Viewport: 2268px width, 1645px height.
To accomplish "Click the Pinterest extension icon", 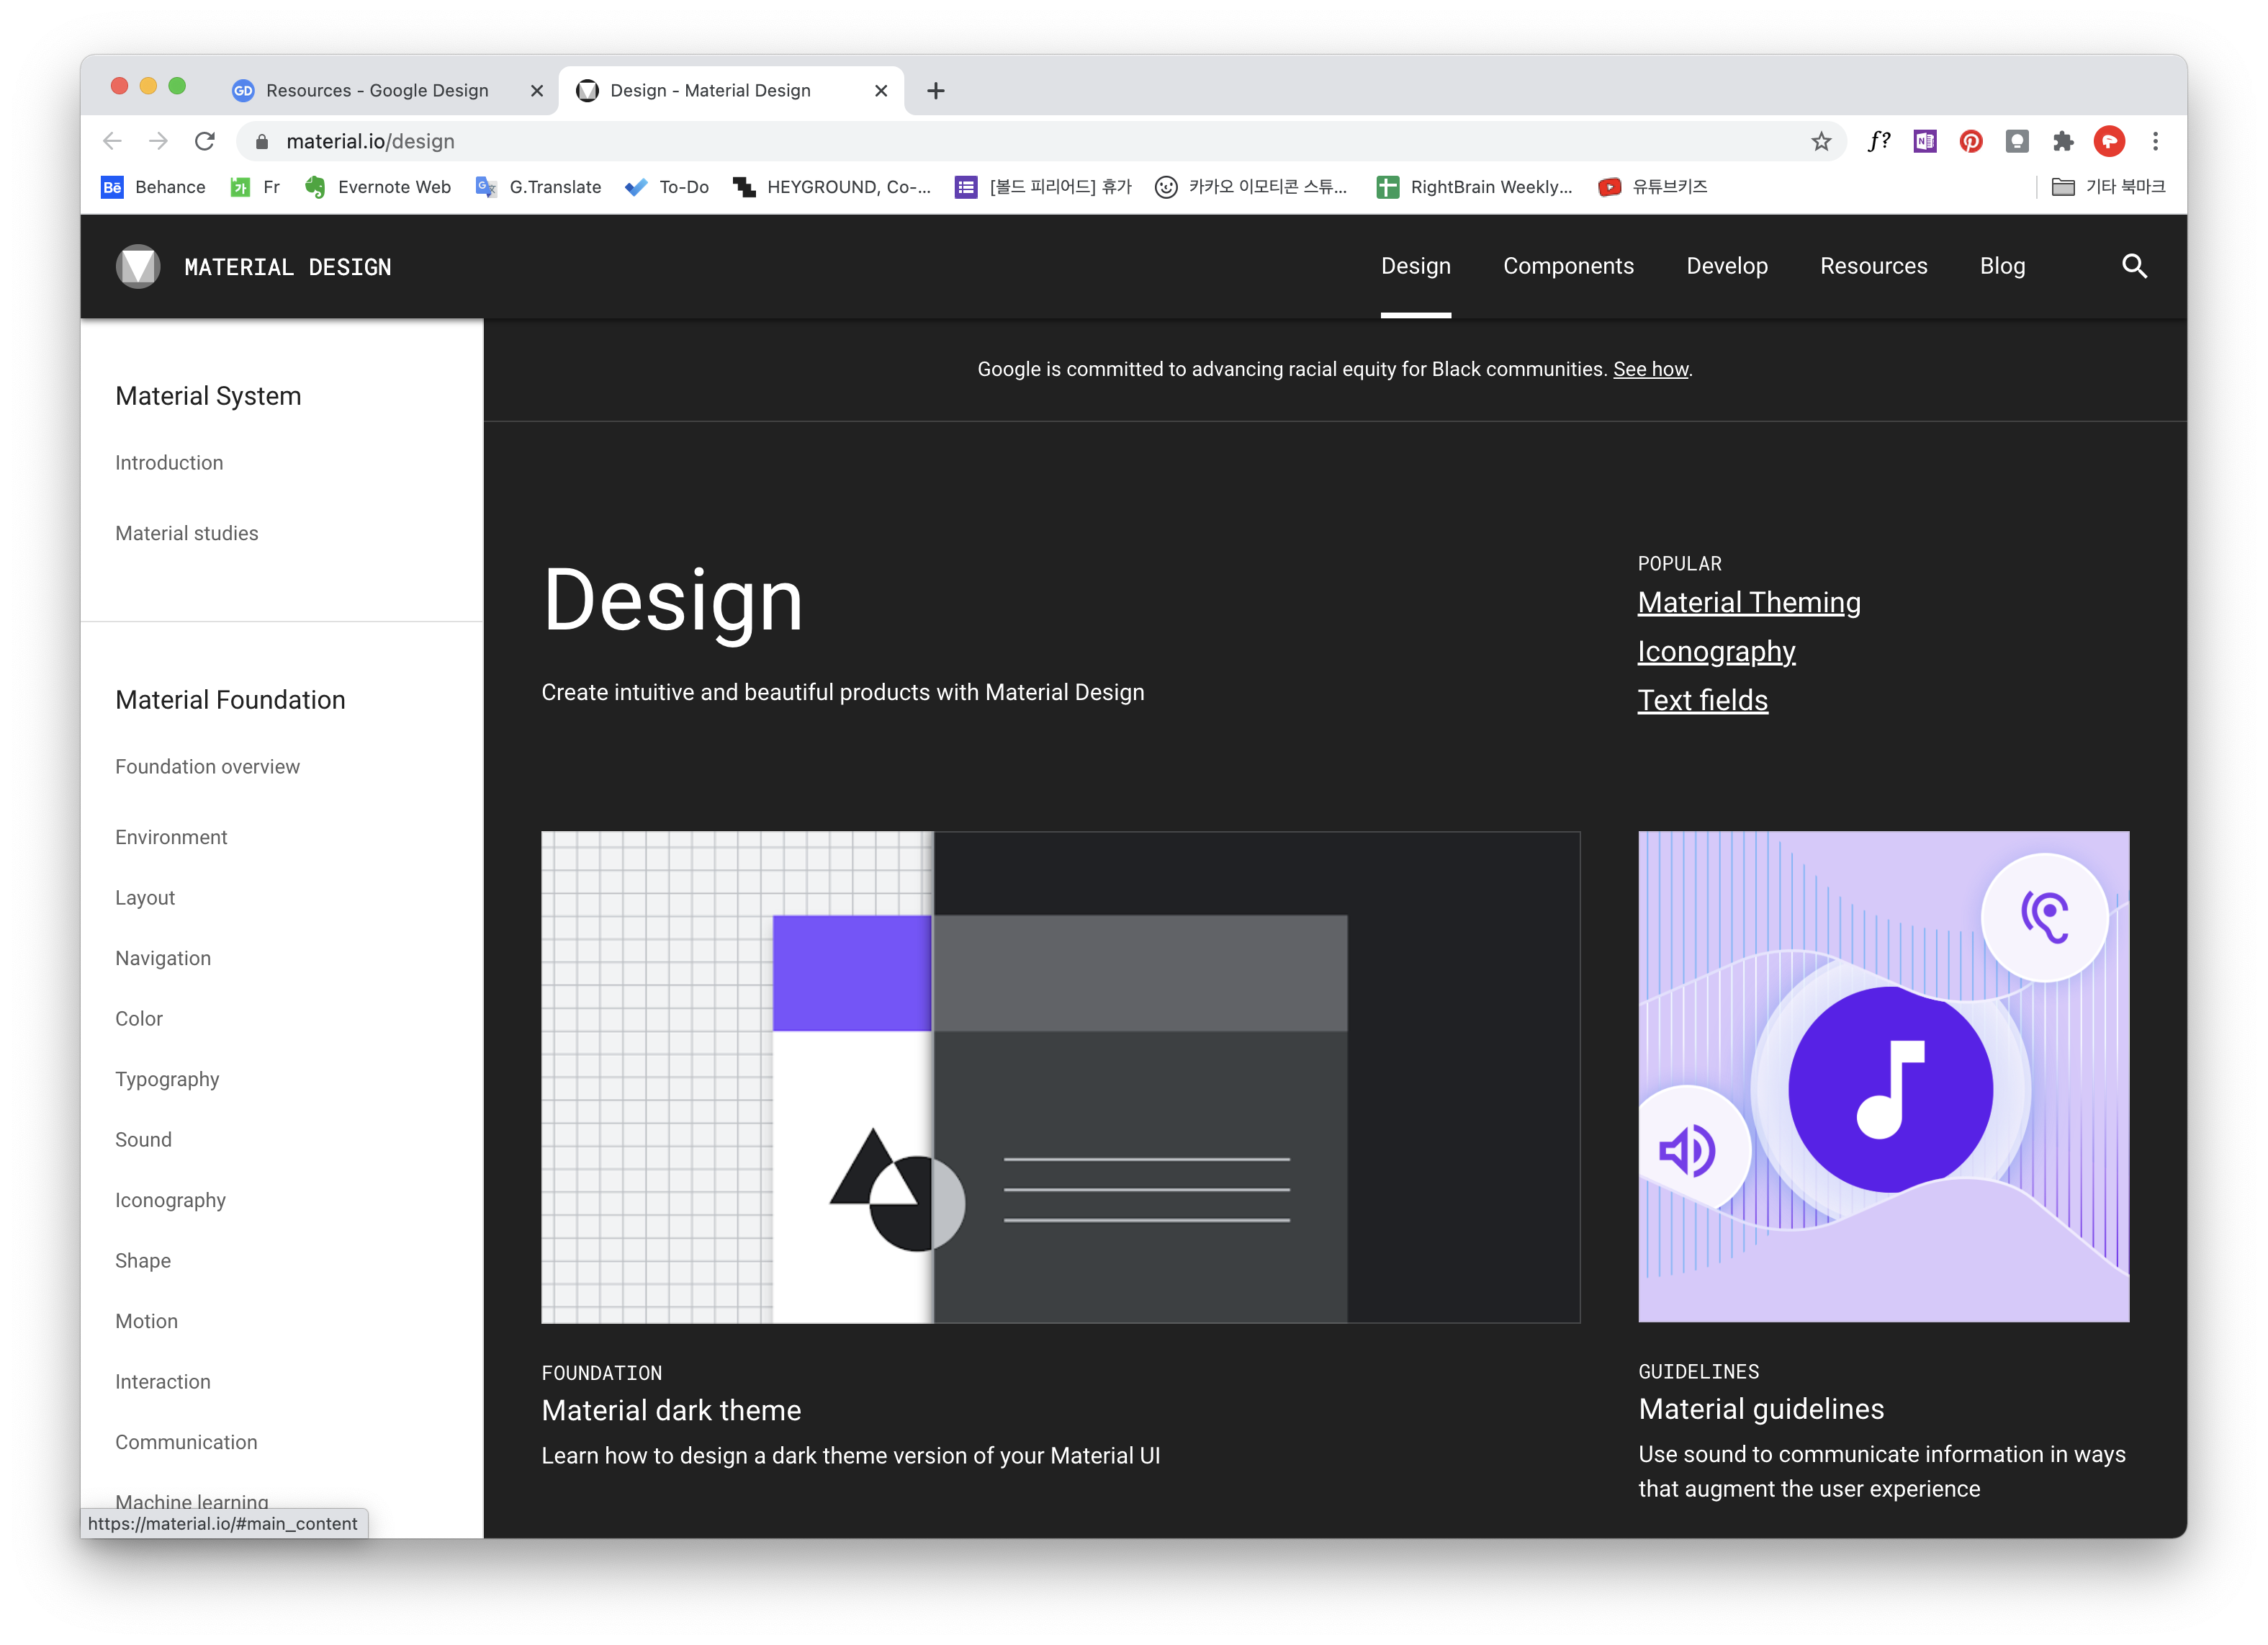I will [x=1970, y=141].
